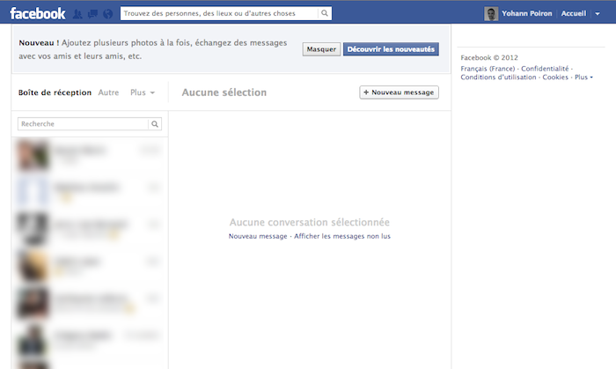The height and width of the screenshot is (369, 616).
Task: Expand the footer Plus menu
Action: point(583,77)
